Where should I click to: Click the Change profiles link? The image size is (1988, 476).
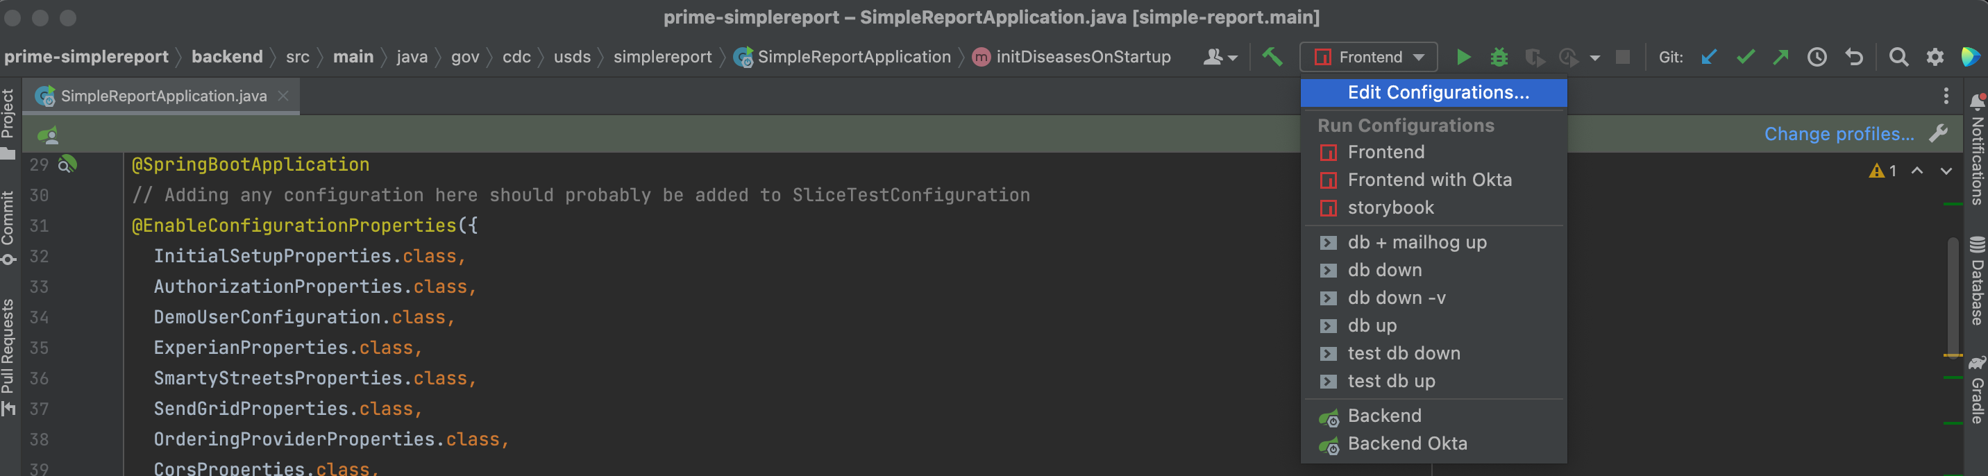click(x=1838, y=134)
